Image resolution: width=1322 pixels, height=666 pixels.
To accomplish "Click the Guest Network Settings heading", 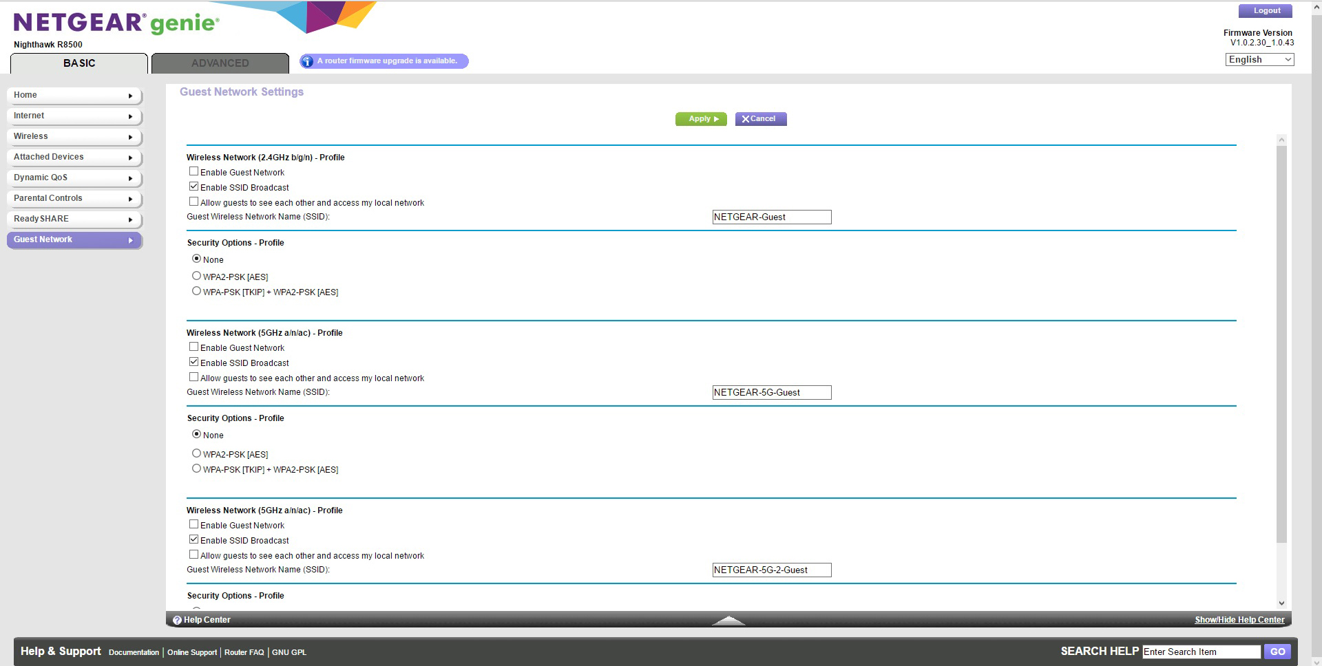I will [242, 92].
